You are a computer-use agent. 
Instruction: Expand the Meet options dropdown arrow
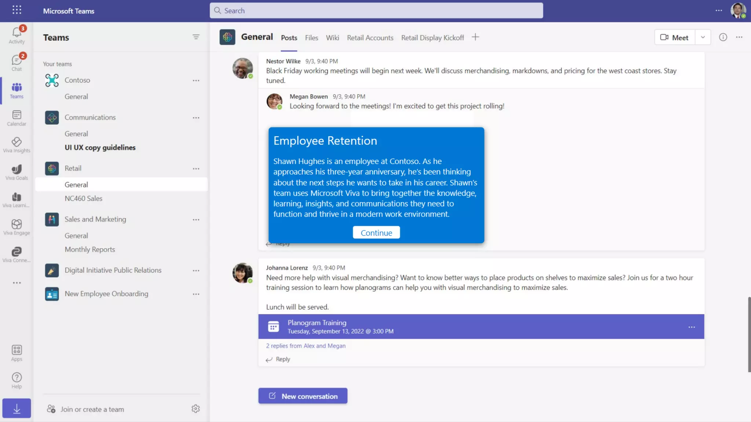[x=703, y=37]
